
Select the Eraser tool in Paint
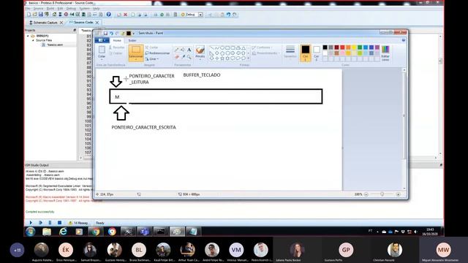coord(177,56)
